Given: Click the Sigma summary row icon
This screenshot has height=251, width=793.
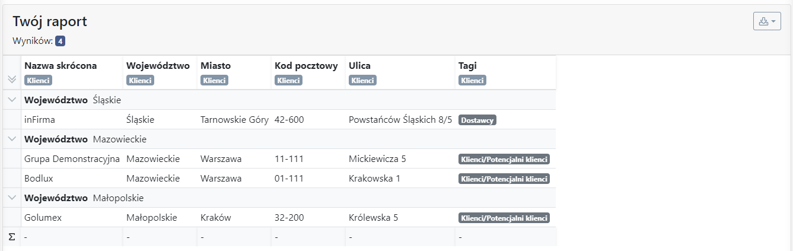Looking at the screenshot, I should coord(12,237).
